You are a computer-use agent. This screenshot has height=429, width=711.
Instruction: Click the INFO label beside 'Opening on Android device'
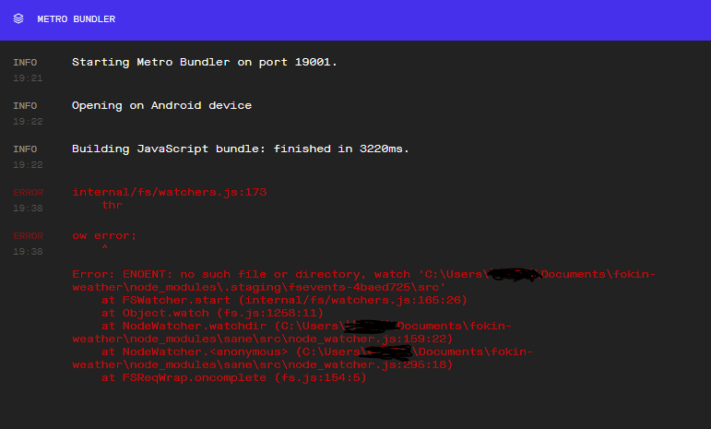pos(25,106)
